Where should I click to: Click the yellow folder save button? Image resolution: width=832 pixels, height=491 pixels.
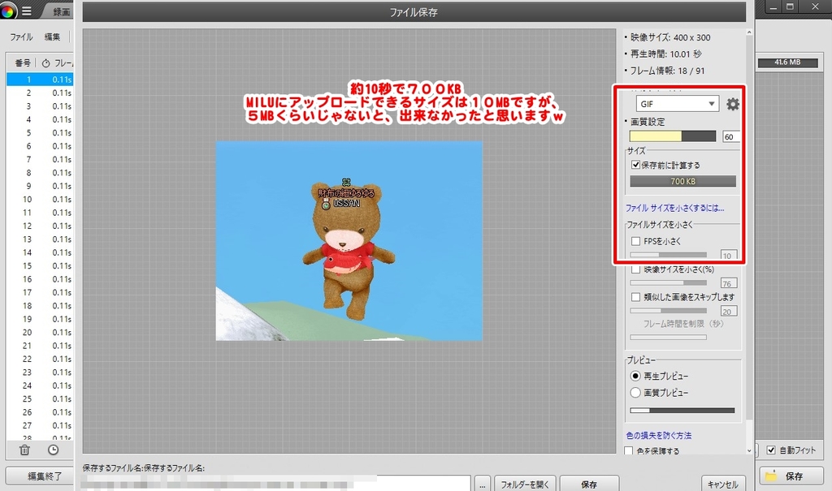point(785,476)
